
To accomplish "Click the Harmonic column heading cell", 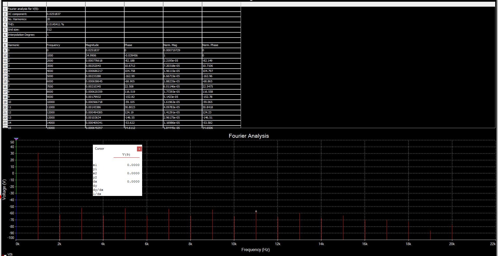I will tap(27, 45).
